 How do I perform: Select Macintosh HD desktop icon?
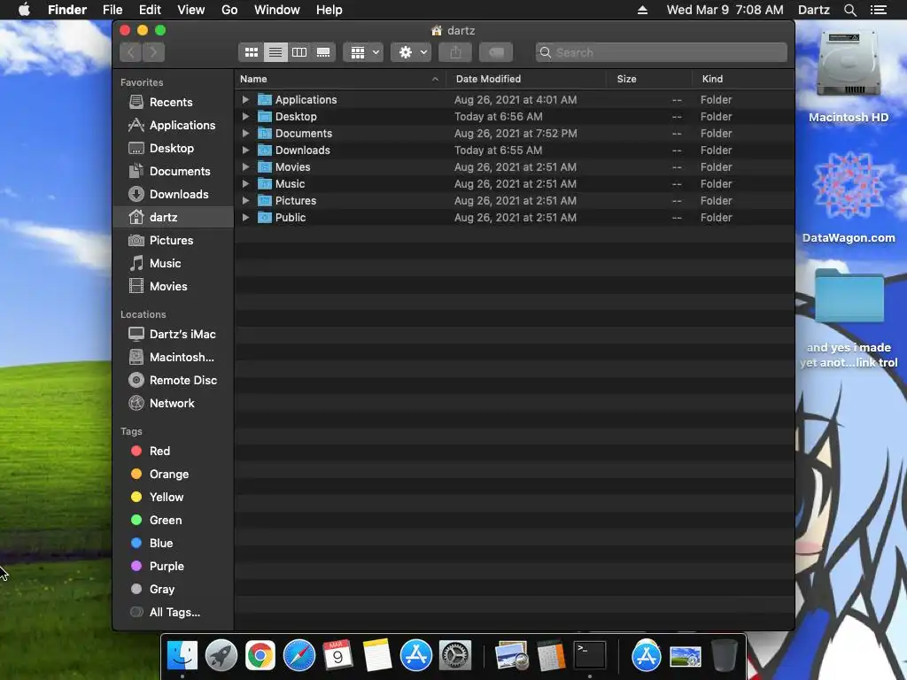coord(849,76)
